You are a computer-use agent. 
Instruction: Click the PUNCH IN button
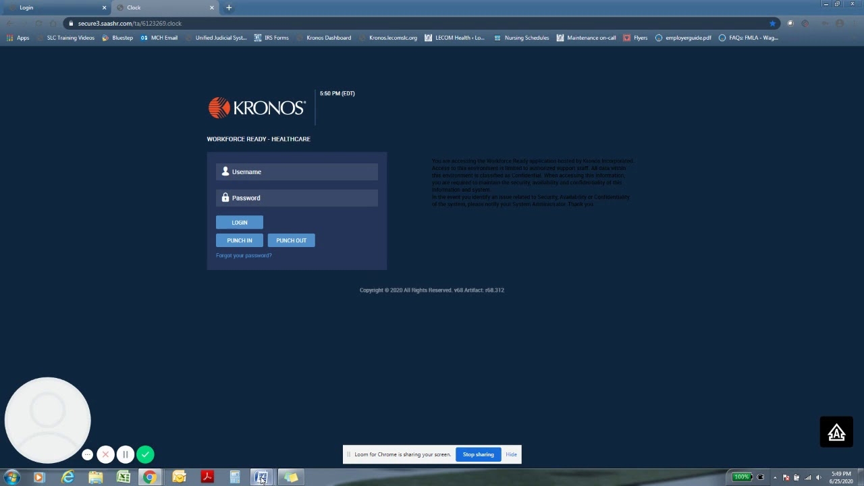point(240,240)
